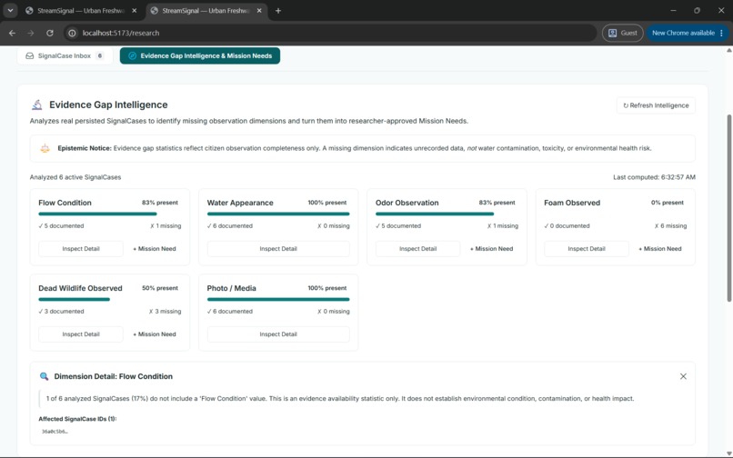The width and height of the screenshot is (733, 458).
Task: Add Mission Need for Flow Condition
Action: (155, 249)
